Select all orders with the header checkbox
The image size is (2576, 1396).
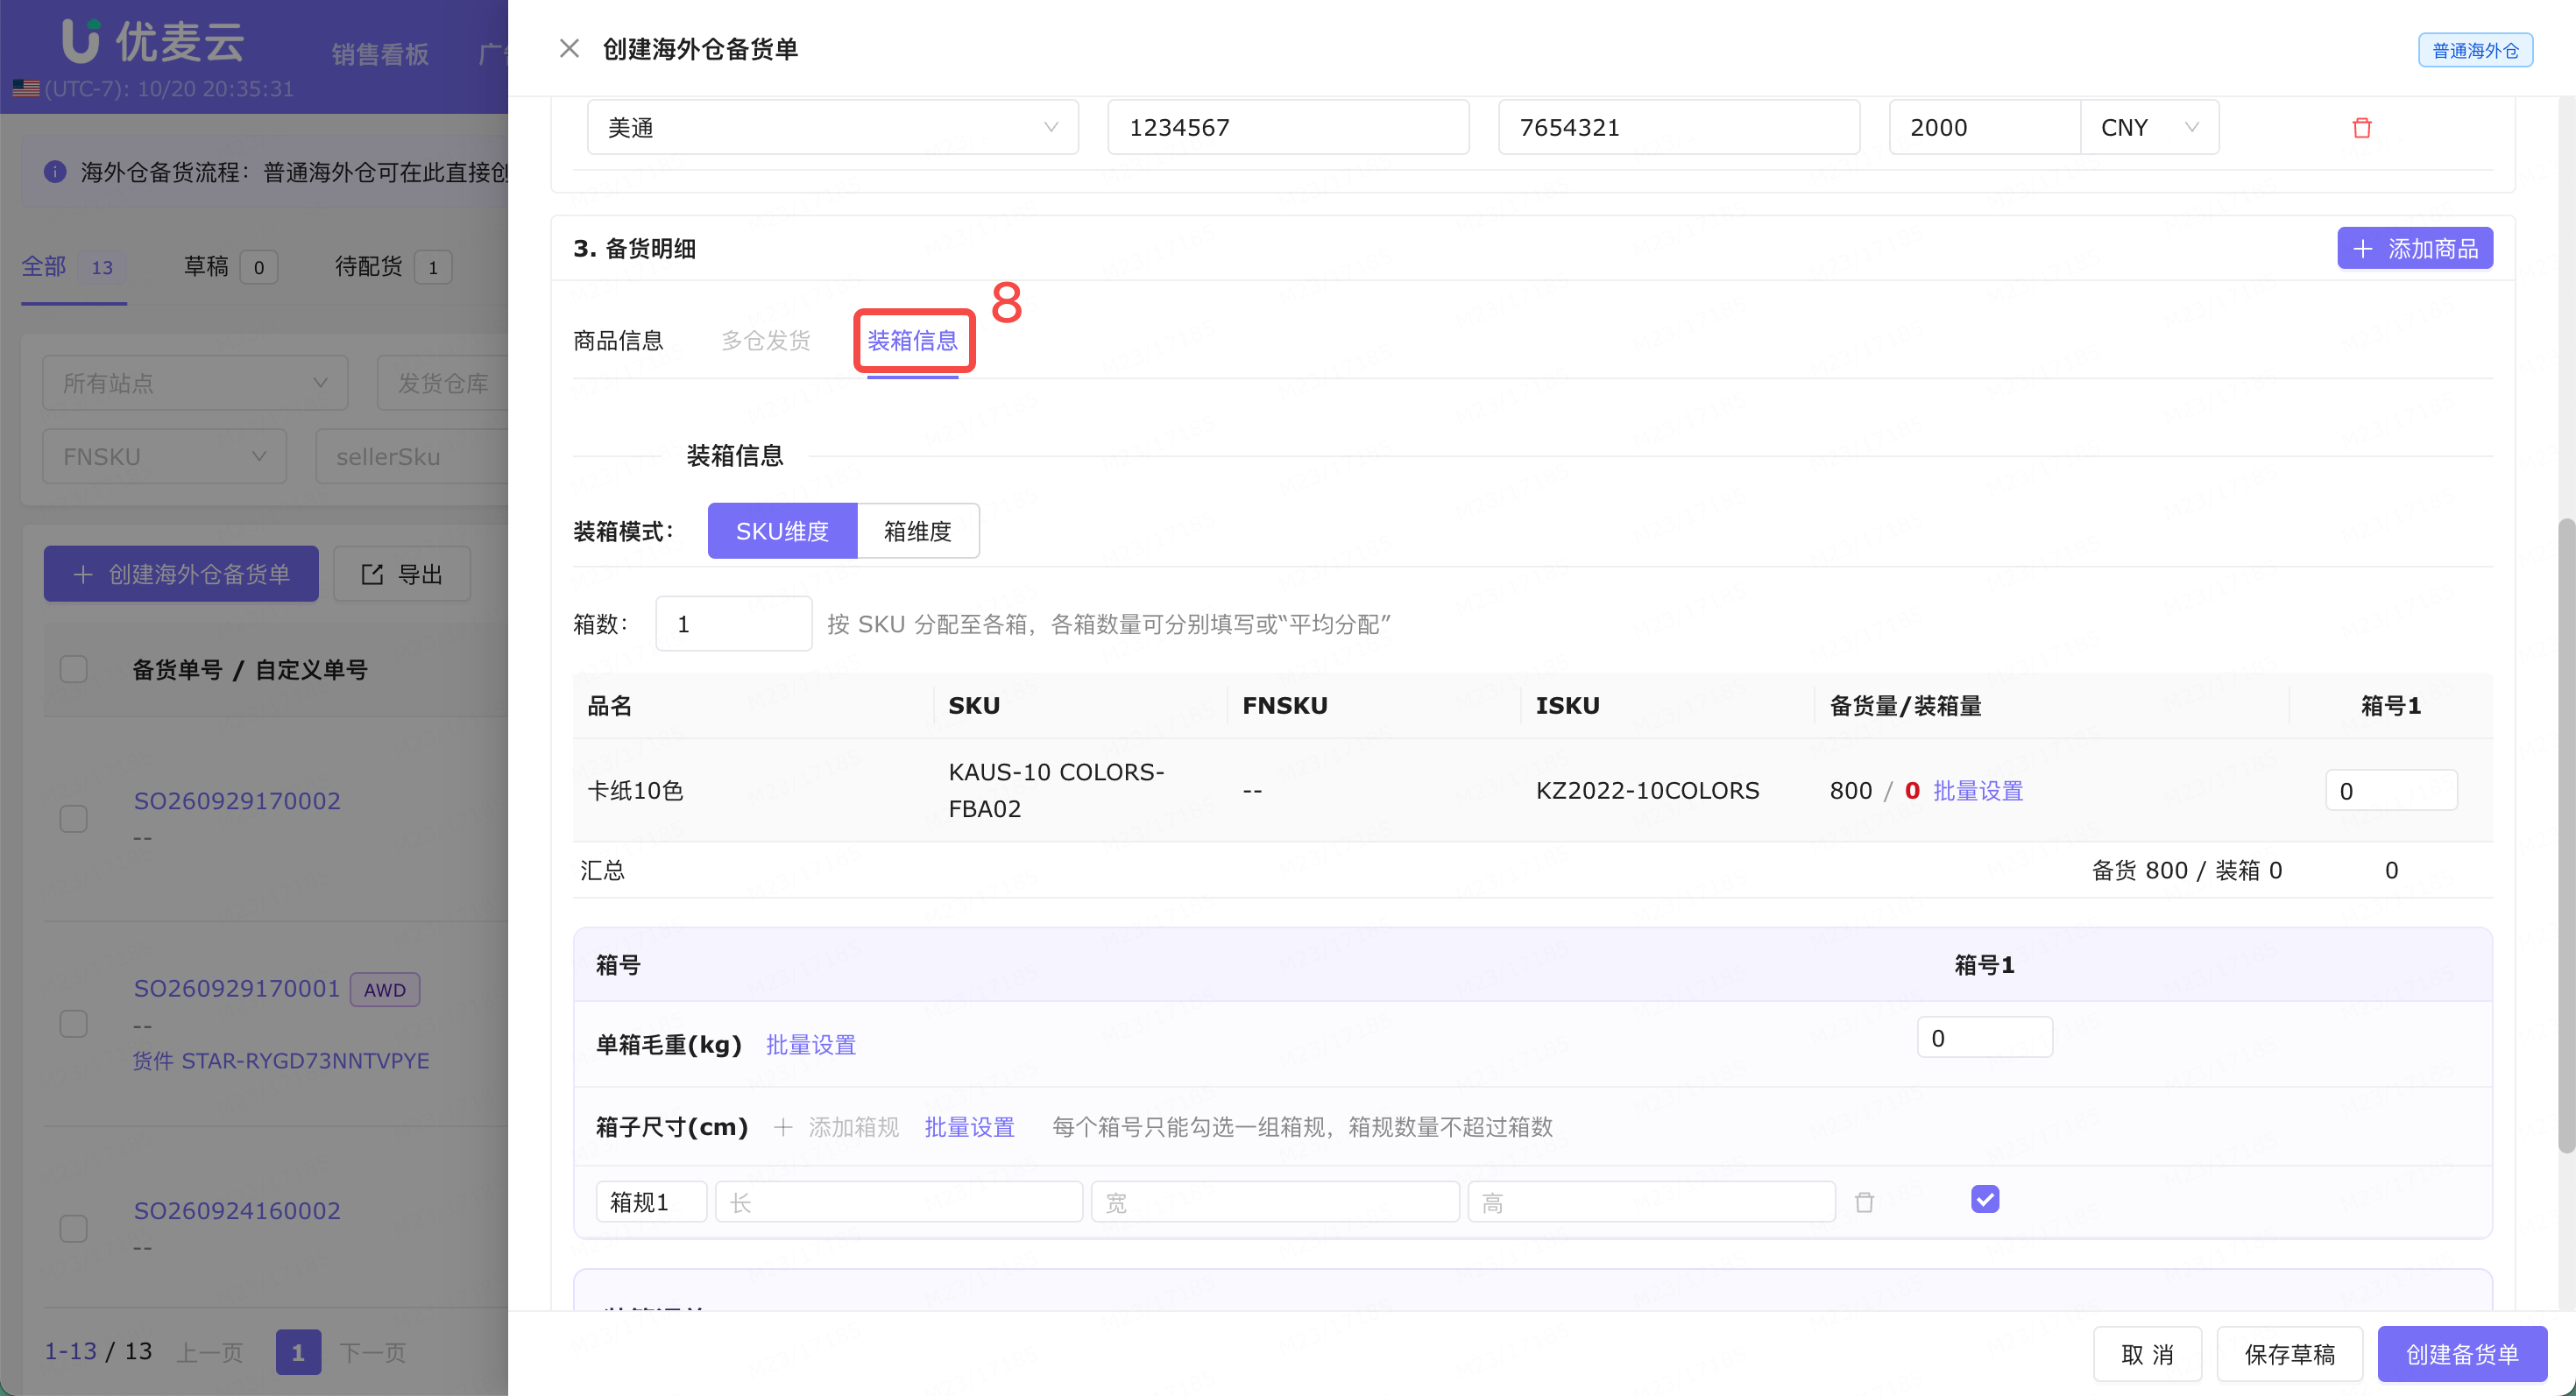tap(74, 668)
